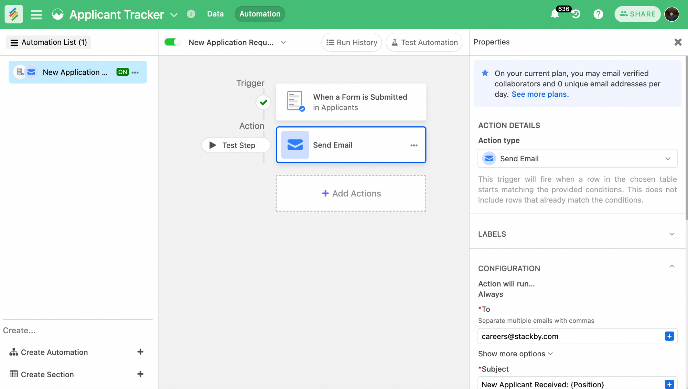
Task: Click the Data menu tab
Action: point(215,14)
